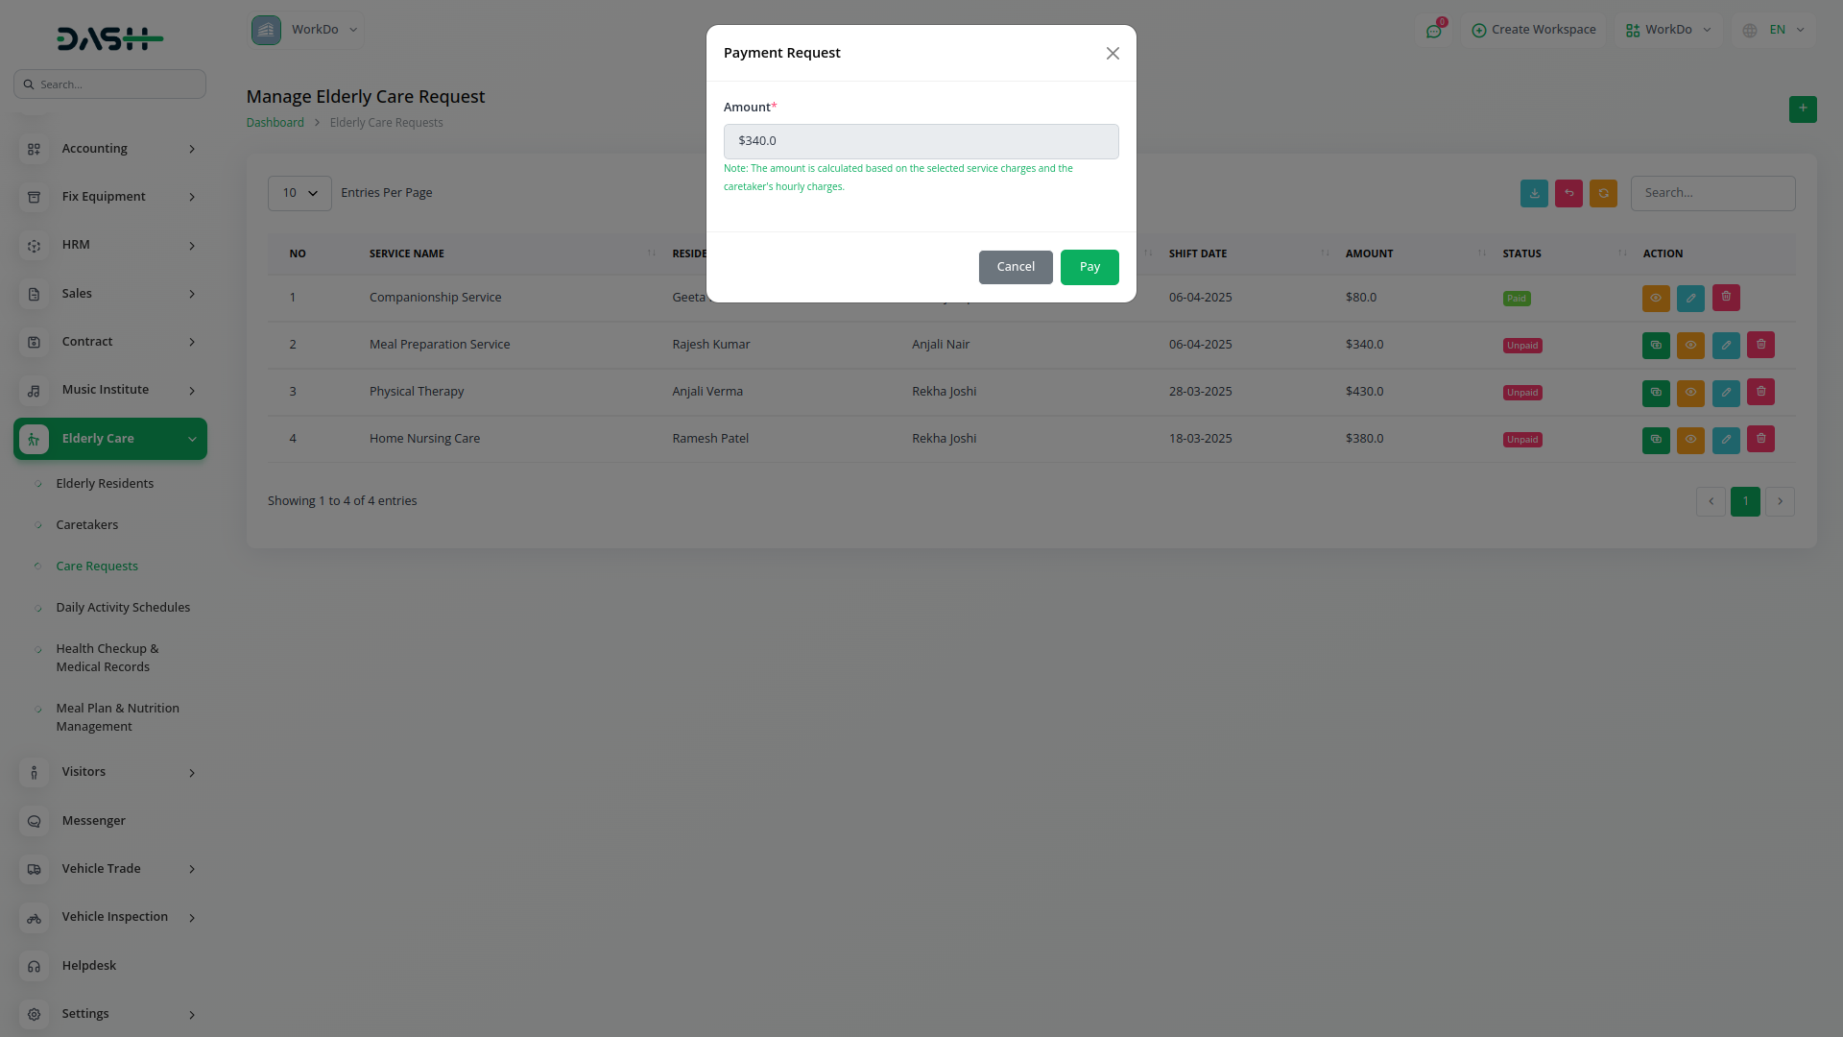Click the green add request plus icon

(1802, 109)
